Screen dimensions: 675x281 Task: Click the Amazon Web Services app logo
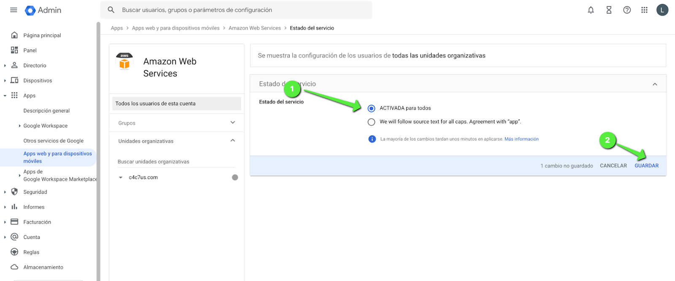[124, 61]
